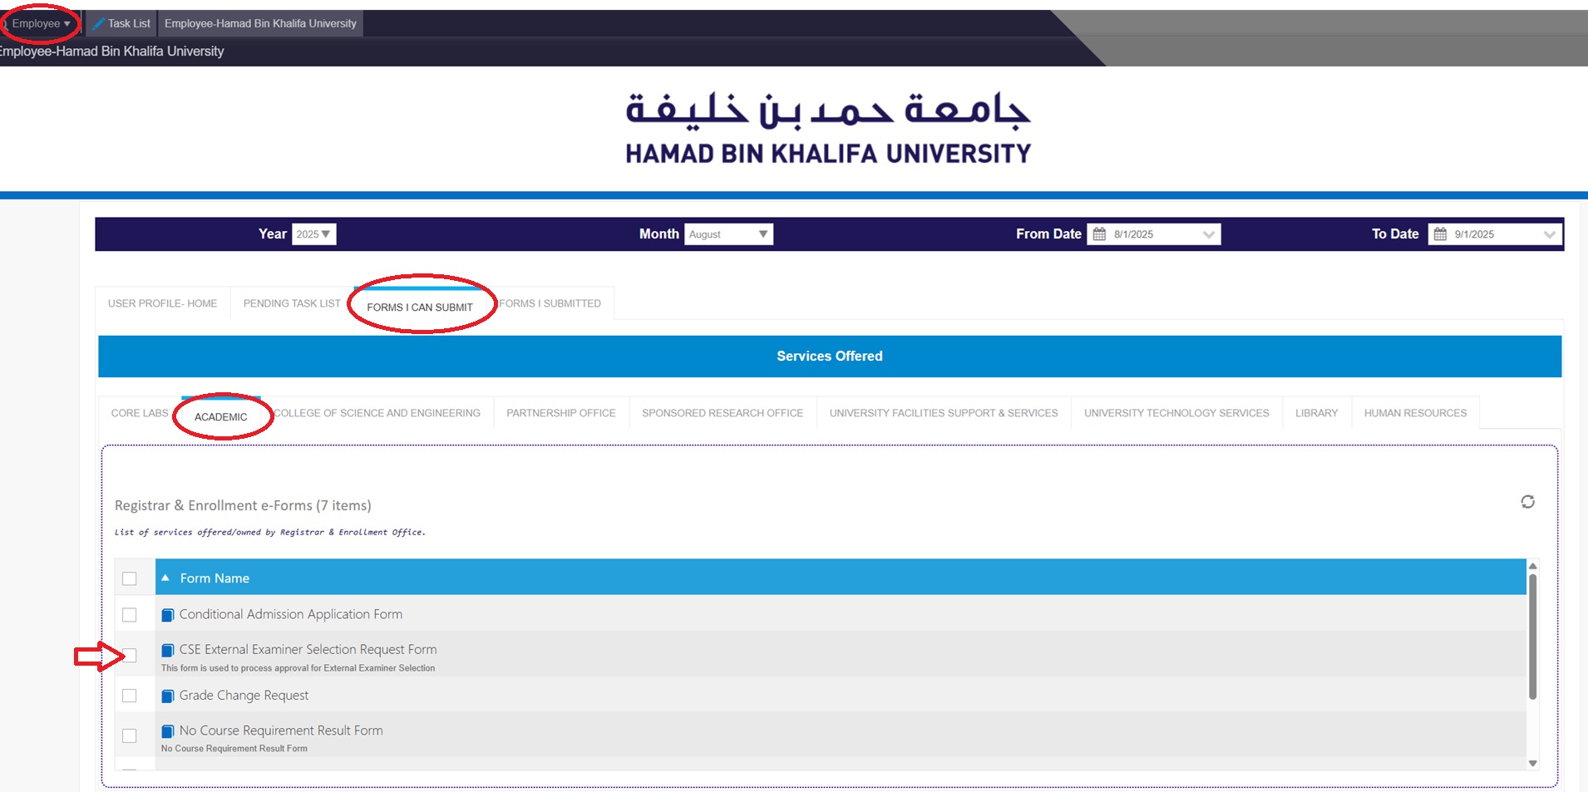This screenshot has height=792, width=1588.
Task: Select the No Course Requirement Result Form checkbox
Action: pos(130,735)
